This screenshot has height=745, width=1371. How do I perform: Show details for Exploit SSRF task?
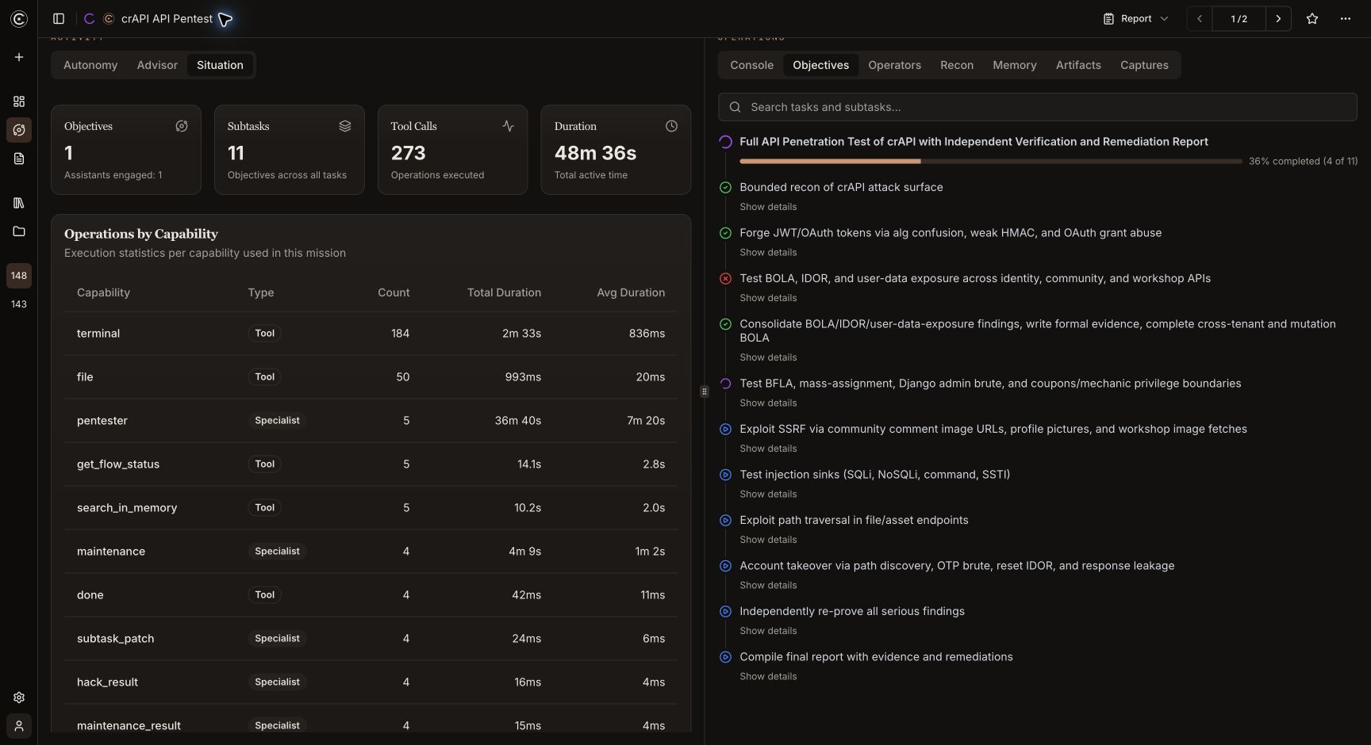click(768, 449)
